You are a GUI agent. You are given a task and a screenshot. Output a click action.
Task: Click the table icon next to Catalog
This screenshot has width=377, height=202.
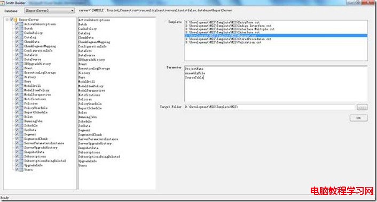pyautogui.click(x=21, y=37)
